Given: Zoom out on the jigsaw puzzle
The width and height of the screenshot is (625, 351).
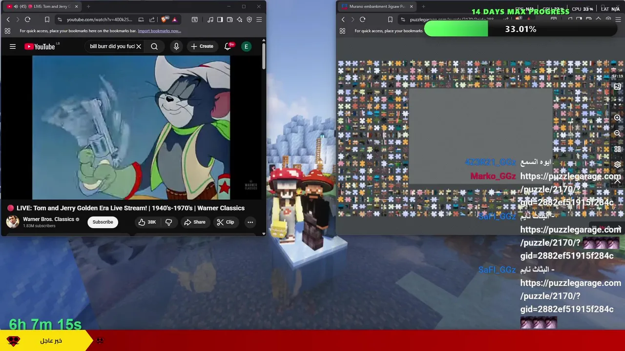Looking at the screenshot, I should (x=617, y=133).
